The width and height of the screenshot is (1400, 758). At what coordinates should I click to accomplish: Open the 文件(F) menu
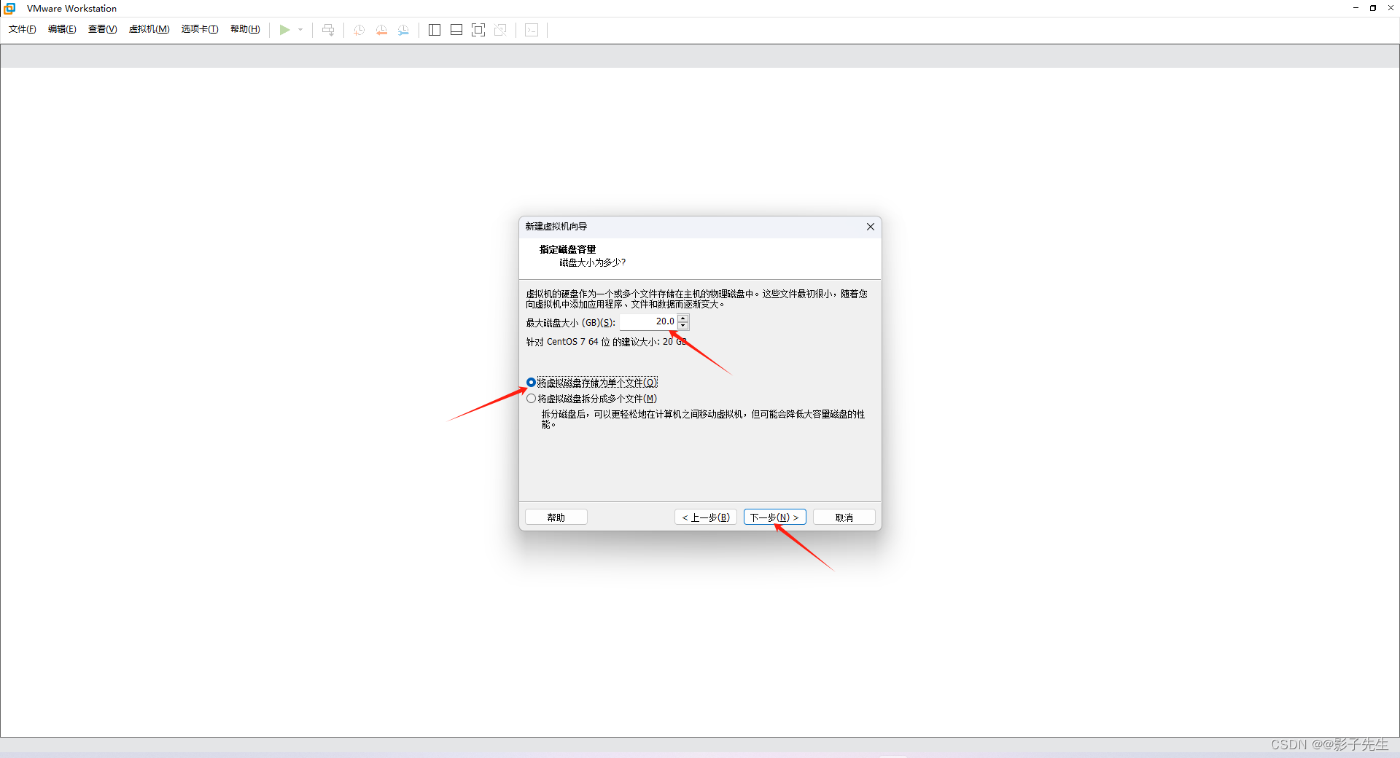click(x=22, y=29)
